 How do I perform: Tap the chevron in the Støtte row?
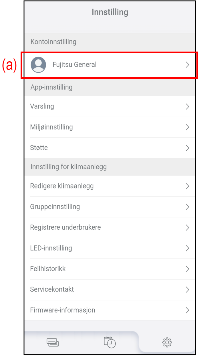(188, 148)
